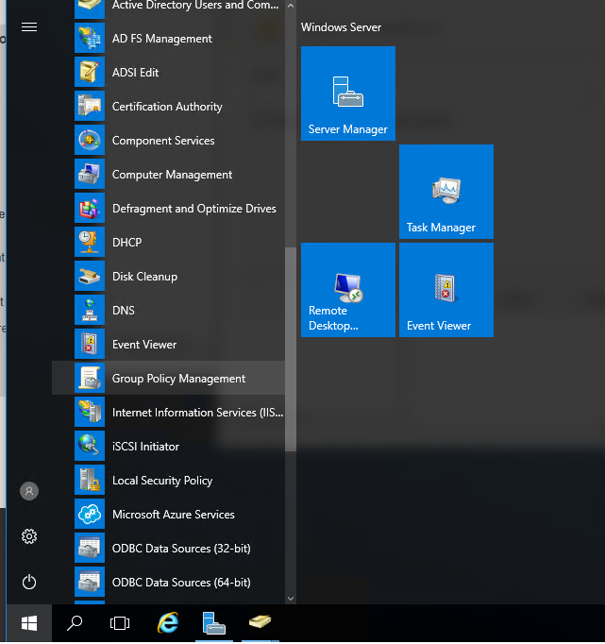
Task: Open Internet Explorer from the taskbar
Action: click(x=169, y=623)
